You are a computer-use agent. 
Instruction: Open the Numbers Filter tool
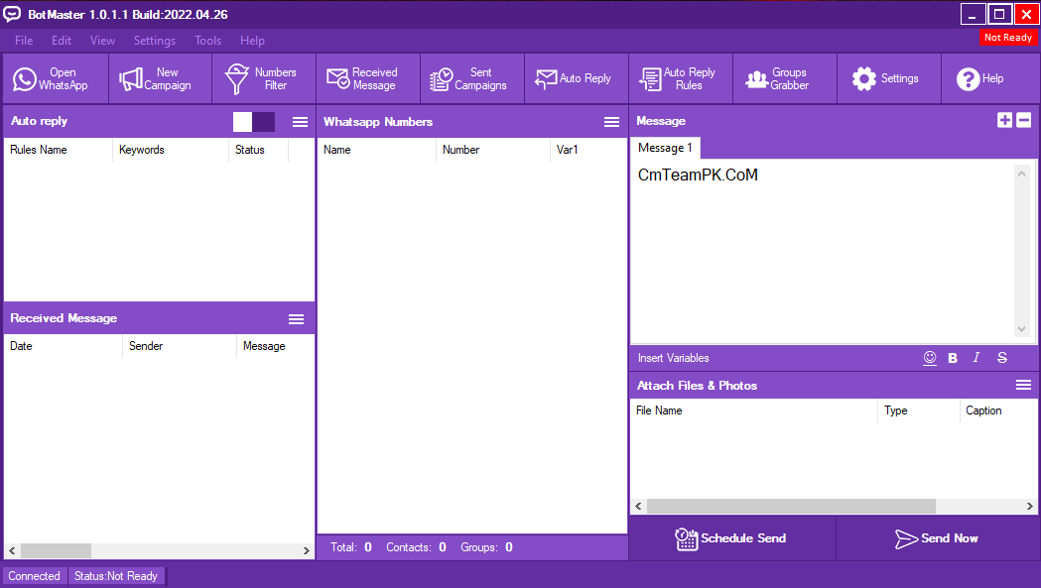[x=264, y=79]
